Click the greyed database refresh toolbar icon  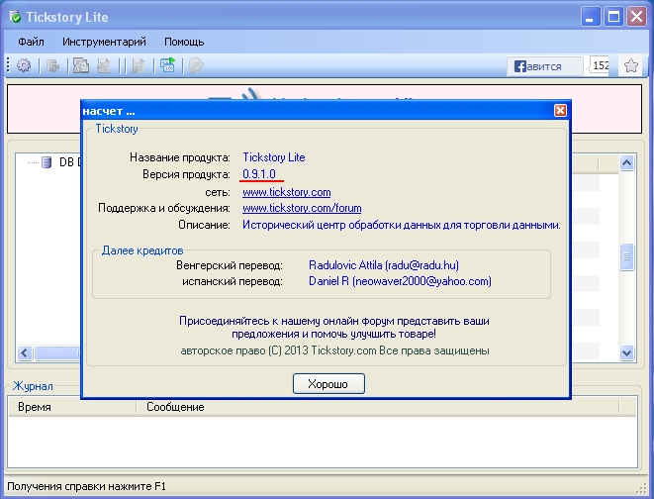[x=53, y=66]
